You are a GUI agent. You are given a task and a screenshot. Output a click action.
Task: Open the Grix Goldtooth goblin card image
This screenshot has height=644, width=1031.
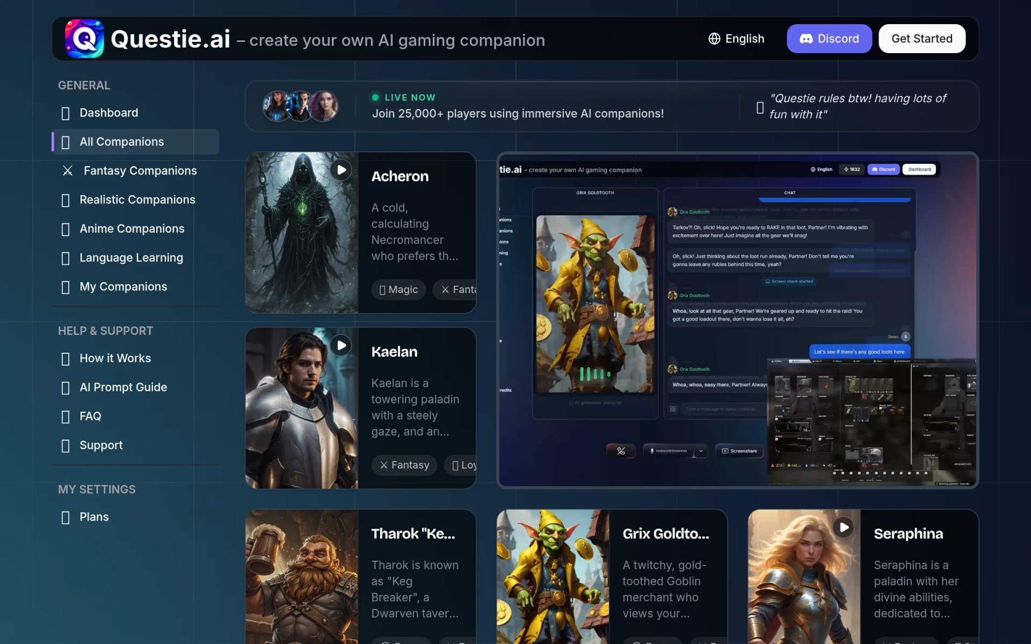pos(553,577)
